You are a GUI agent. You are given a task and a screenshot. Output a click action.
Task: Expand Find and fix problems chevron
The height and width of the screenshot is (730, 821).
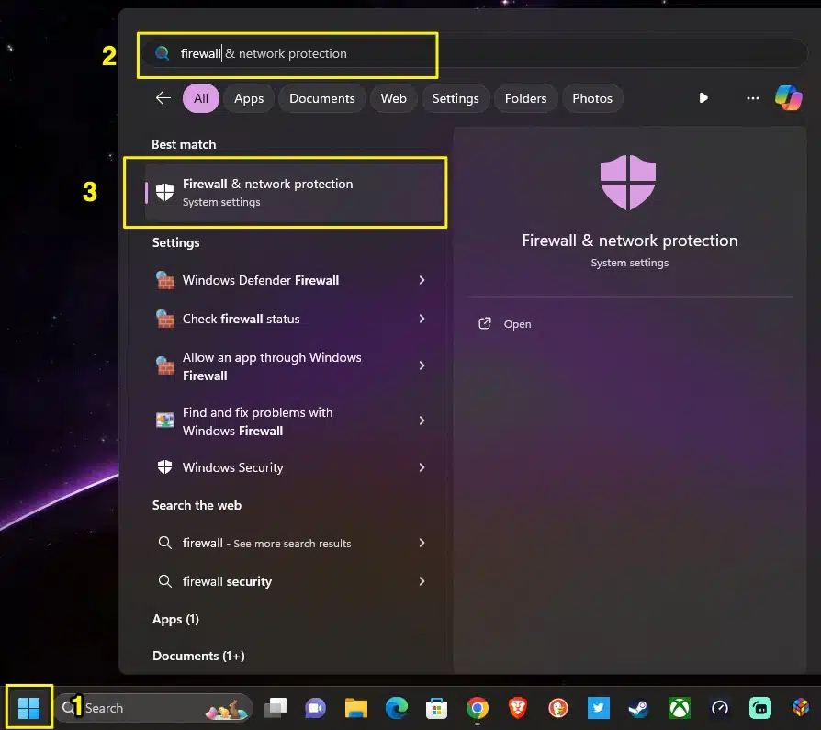coord(422,421)
